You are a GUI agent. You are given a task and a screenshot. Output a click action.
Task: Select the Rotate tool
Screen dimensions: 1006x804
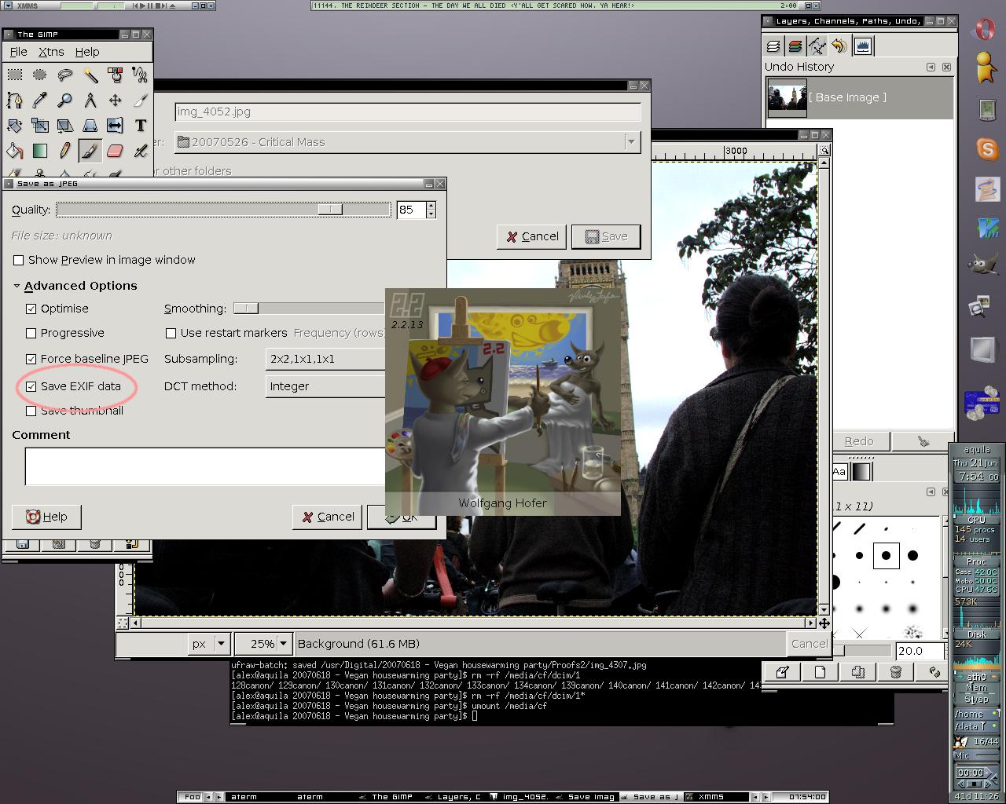click(15, 125)
